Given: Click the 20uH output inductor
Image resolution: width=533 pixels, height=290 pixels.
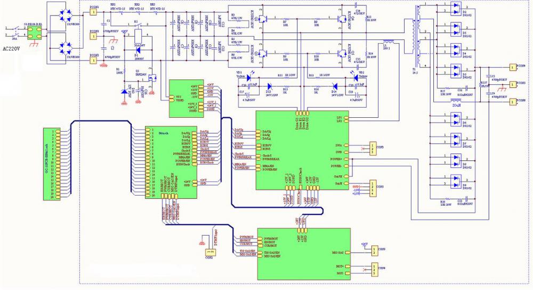Looking at the screenshot, I should point(456,101).
